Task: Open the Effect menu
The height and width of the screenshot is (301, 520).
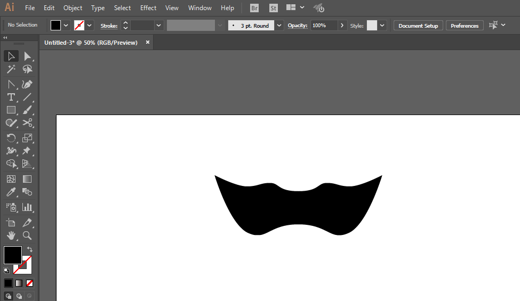Action: tap(148, 8)
